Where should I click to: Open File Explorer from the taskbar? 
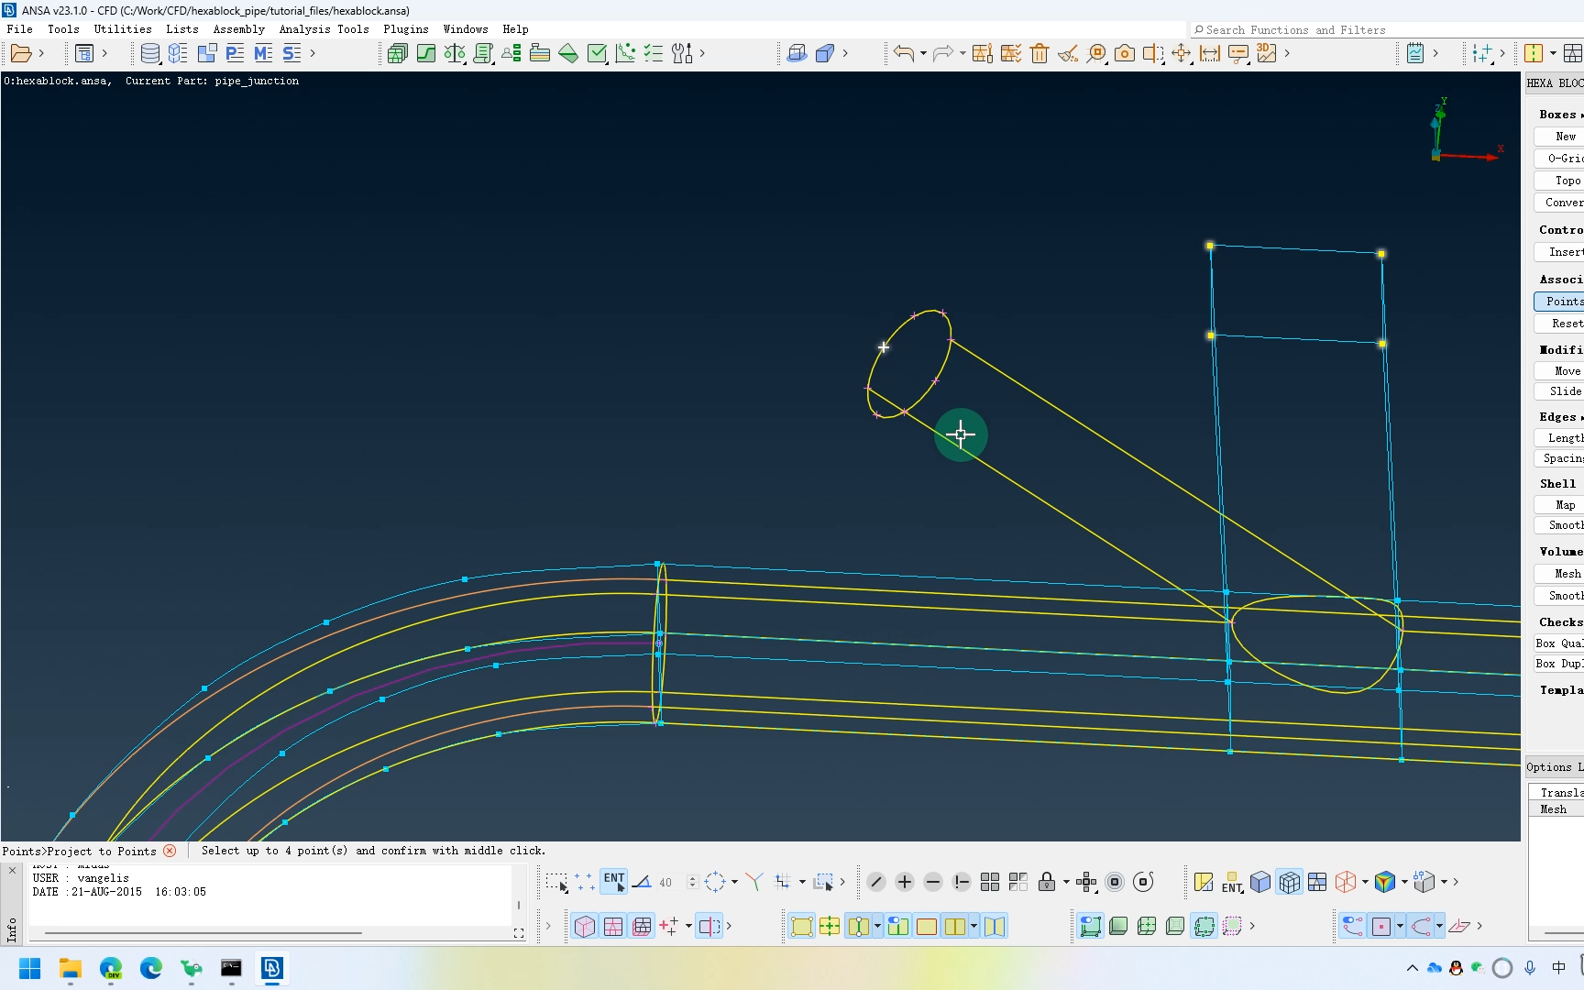click(x=70, y=968)
